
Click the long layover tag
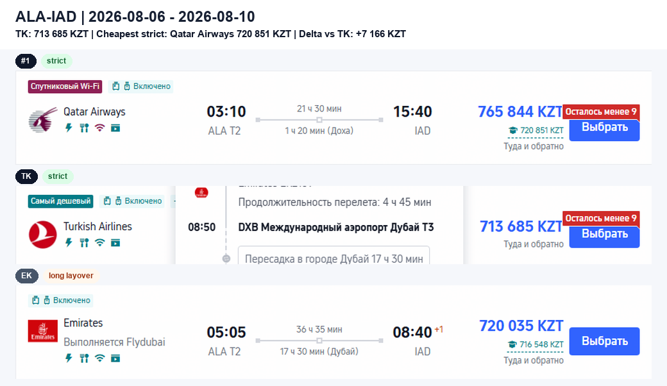(x=71, y=276)
